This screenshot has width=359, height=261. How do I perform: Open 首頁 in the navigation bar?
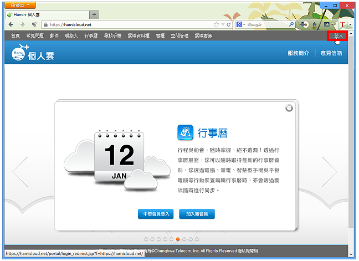(16, 35)
